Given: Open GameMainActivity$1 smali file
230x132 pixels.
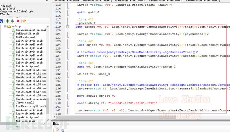Looking at the screenshot, I should click(31, 70).
